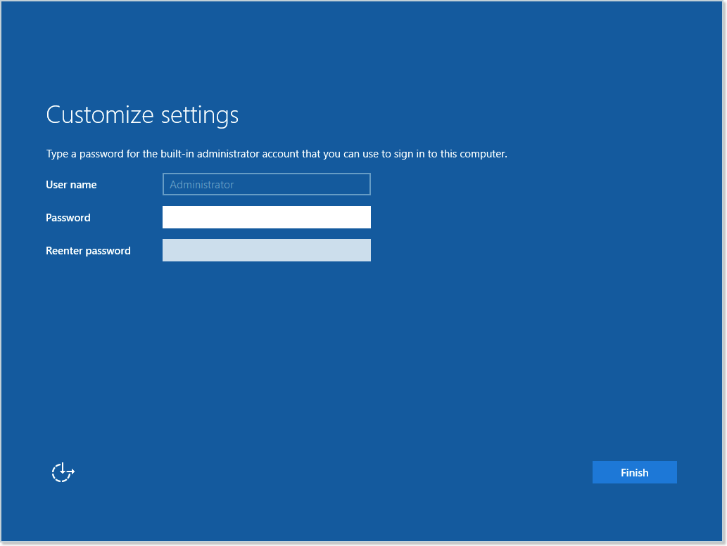Click the greyed-out "Administrator" text

[202, 185]
